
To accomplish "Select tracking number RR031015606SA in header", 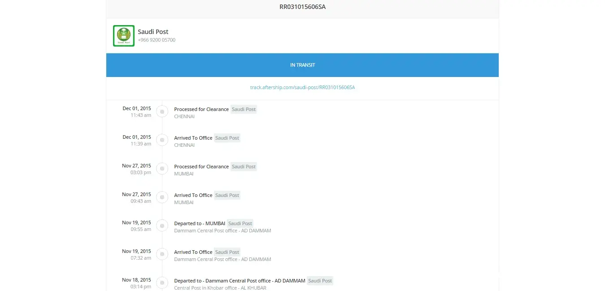I will [x=302, y=7].
